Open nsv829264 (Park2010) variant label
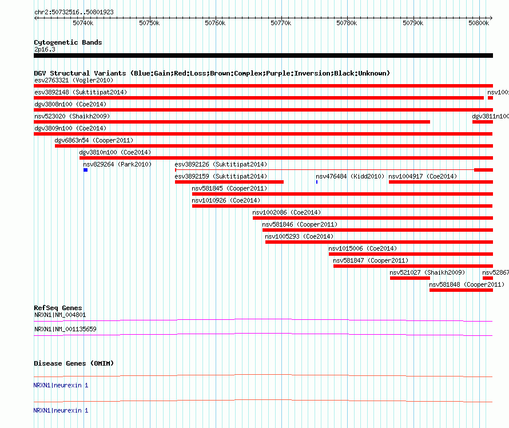Image resolution: width=509 pixels, height=428 pixels. tap(117, 164)
